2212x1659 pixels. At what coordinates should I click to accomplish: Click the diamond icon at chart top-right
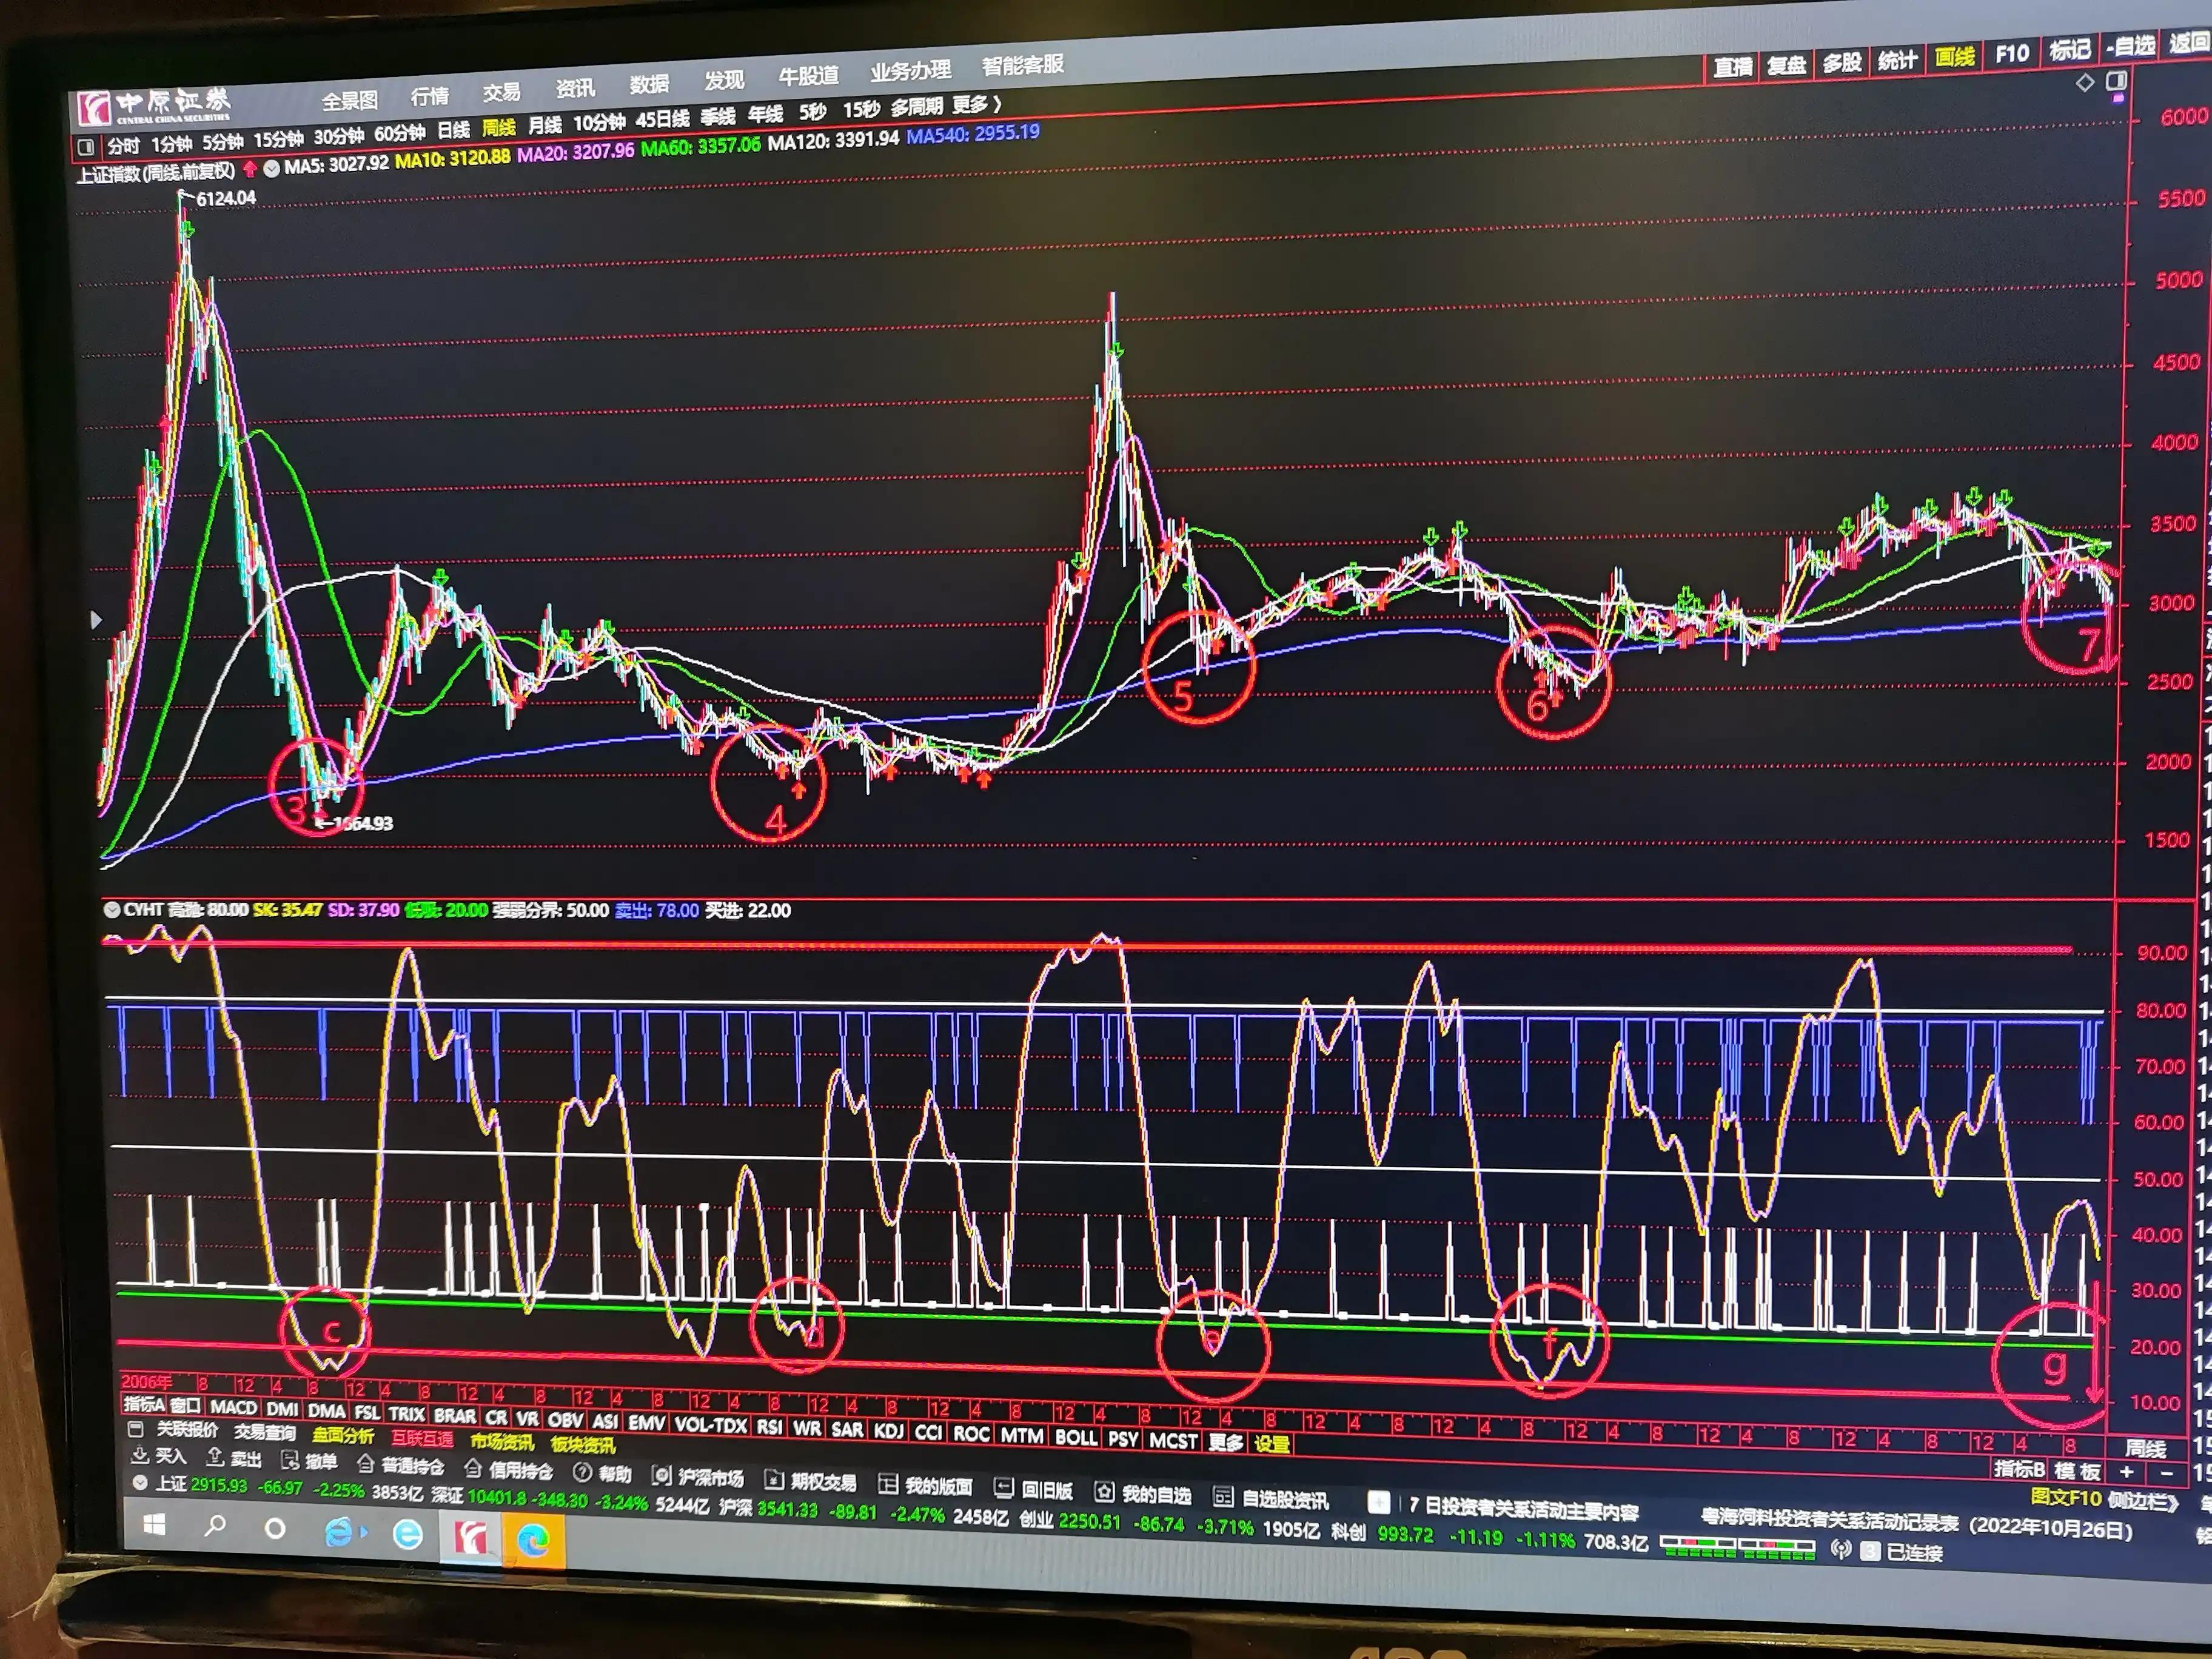point(2084,83)
